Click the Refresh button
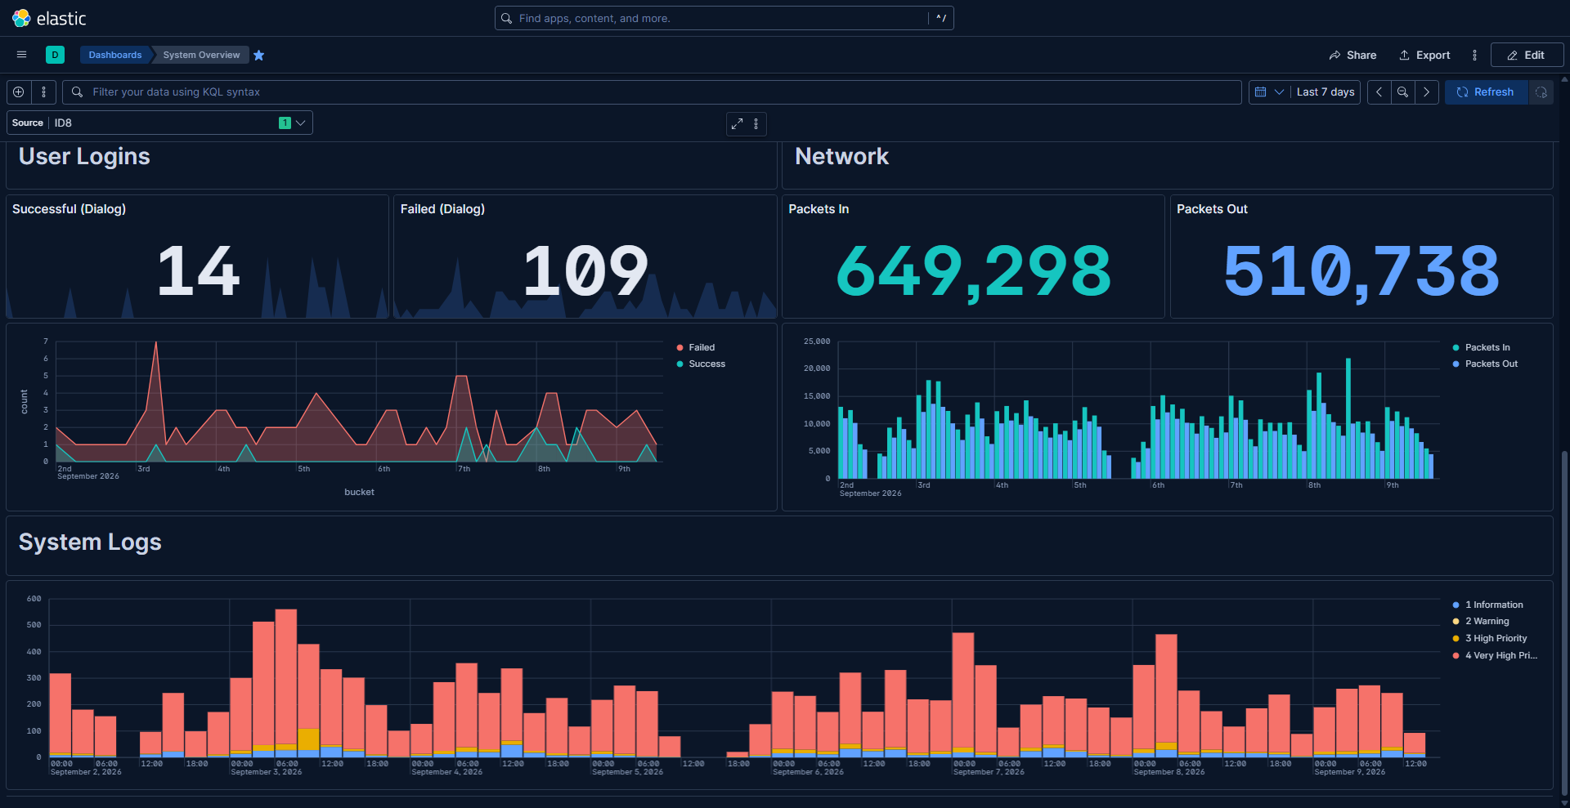 (1486, 92)
